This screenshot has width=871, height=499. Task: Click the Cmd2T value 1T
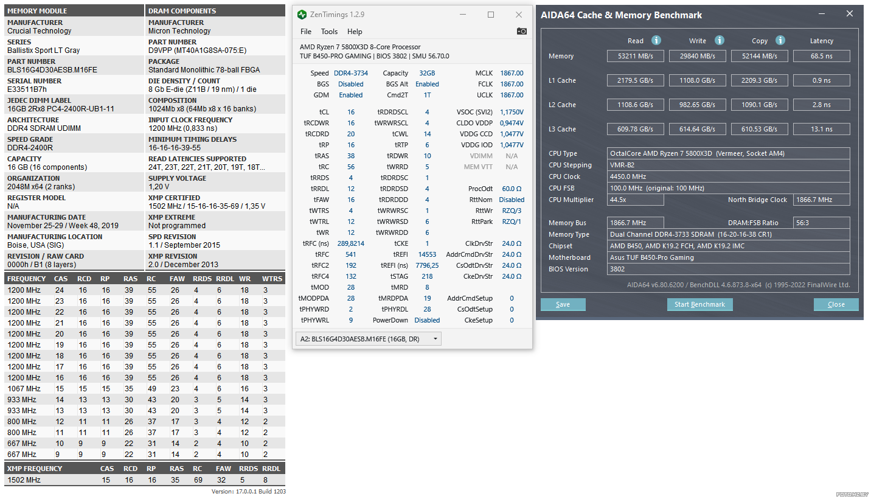click(427, 95)
